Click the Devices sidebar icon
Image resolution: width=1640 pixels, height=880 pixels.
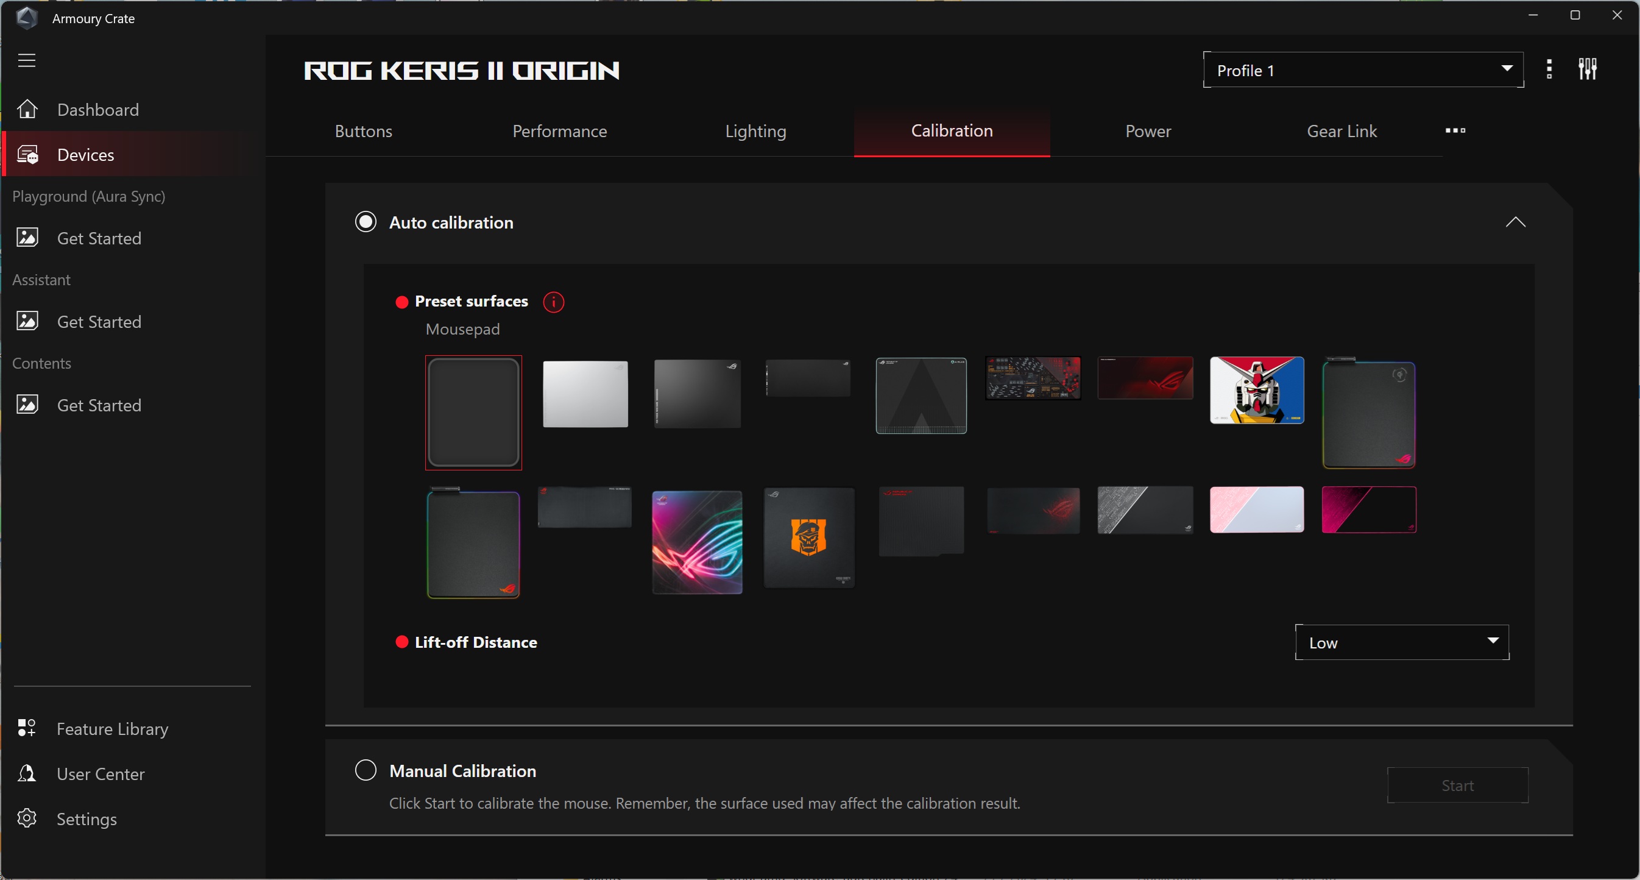click(27, 155)
